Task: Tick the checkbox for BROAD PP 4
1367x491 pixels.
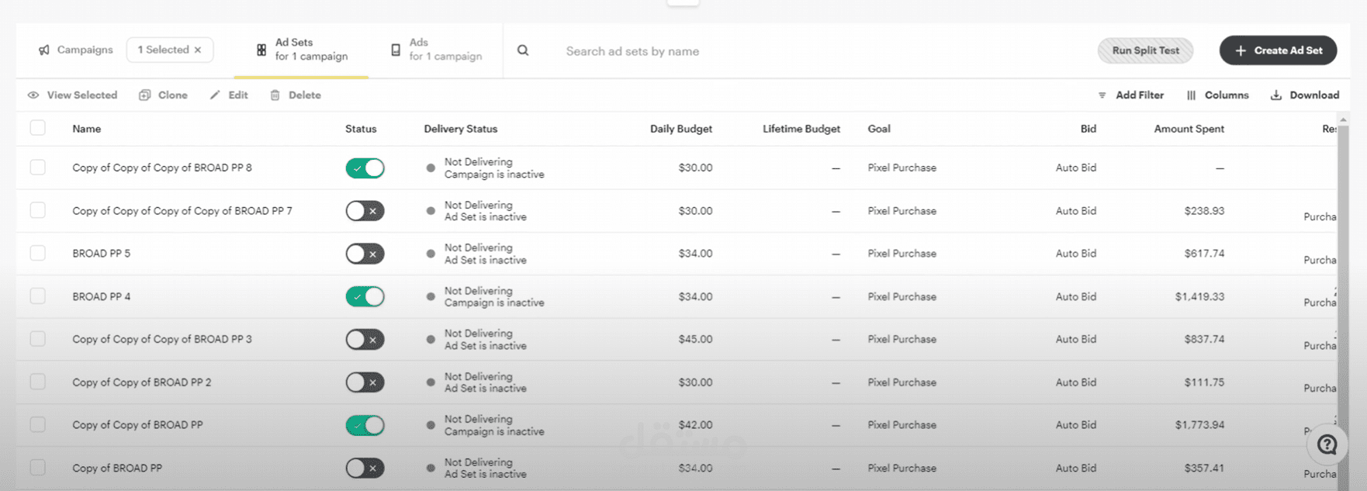Action: coord(38,296)
